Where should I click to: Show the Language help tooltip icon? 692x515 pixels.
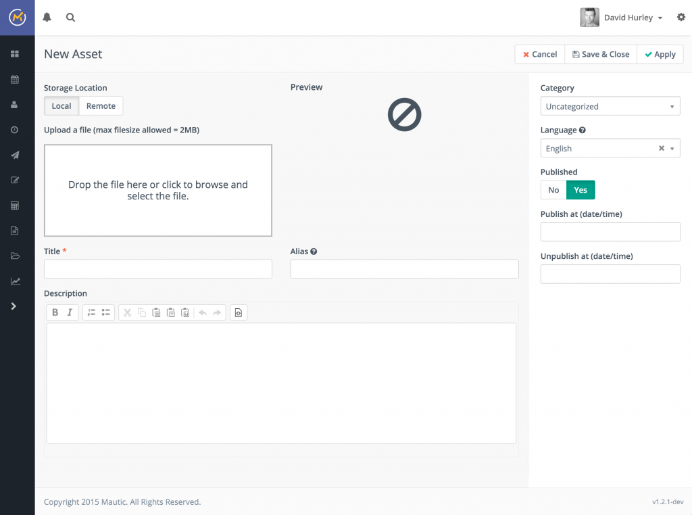[x=582, y=130]
